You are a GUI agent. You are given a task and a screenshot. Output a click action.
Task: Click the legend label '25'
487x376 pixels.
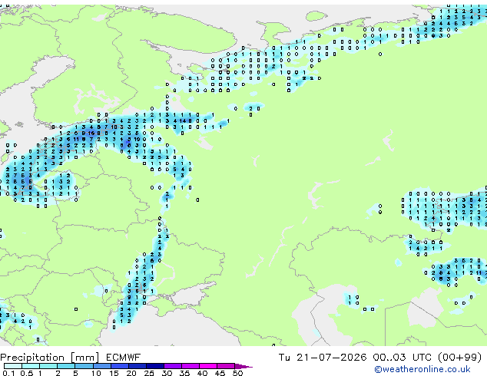click(x=149, y=373)
